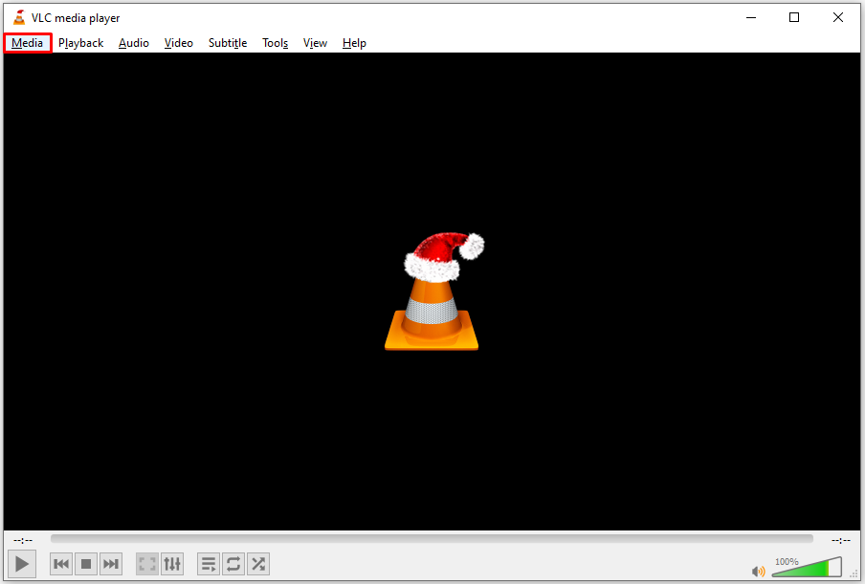865x584 pixels.
Task: Open the Help menu
Action: click(x=354, y=43)
